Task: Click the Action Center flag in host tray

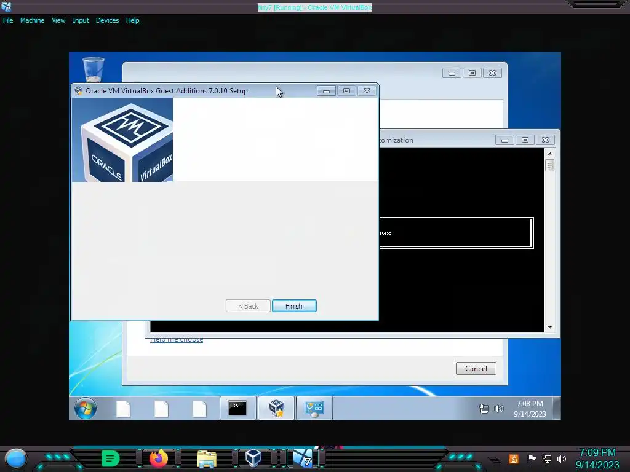Action: pos(532,458)
